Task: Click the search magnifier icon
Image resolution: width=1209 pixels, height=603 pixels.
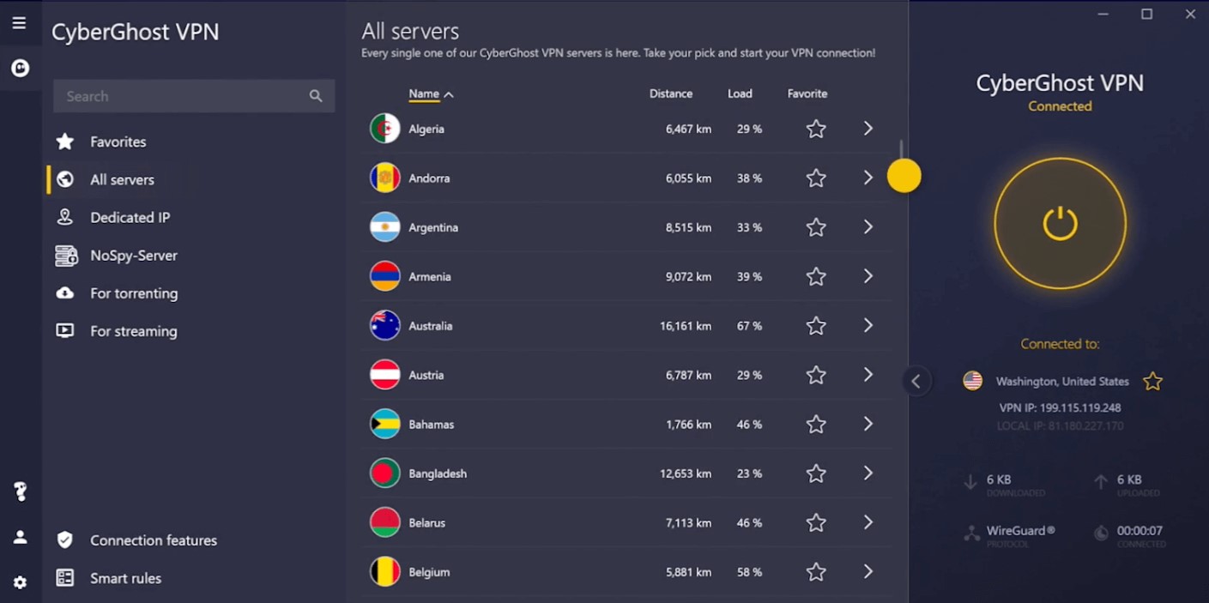Action: click(x=316, y=96)
